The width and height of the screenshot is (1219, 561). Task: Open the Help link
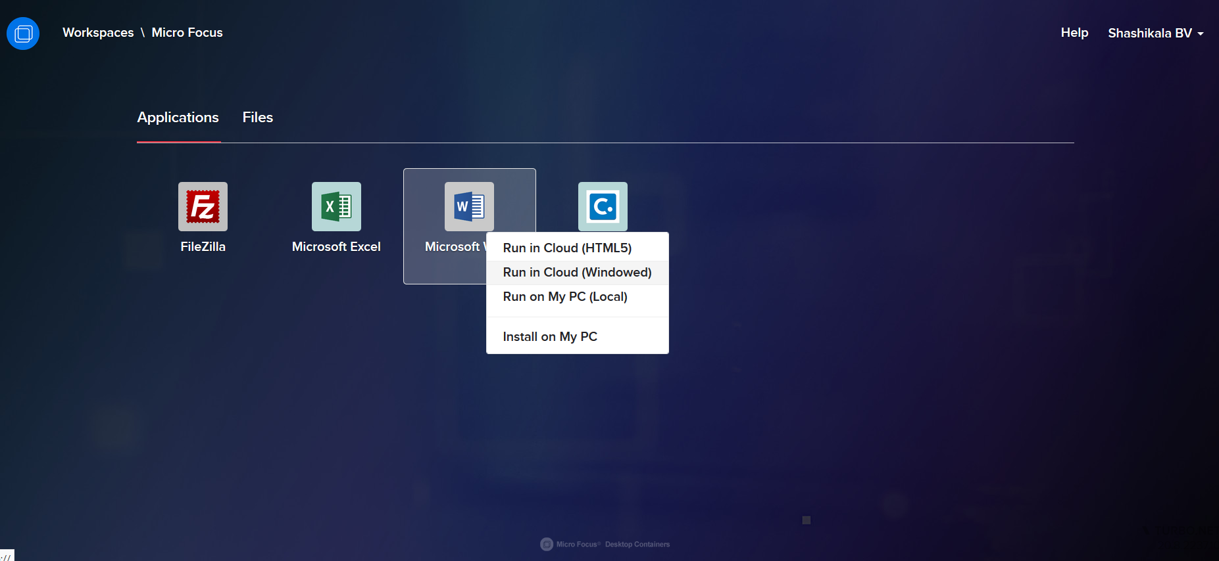[x=1074, y=33]
